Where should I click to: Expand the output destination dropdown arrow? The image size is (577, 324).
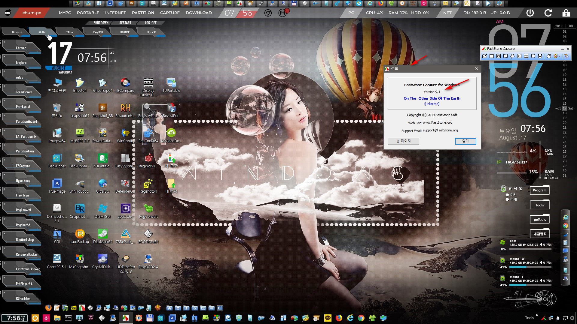tap(560, 56)
